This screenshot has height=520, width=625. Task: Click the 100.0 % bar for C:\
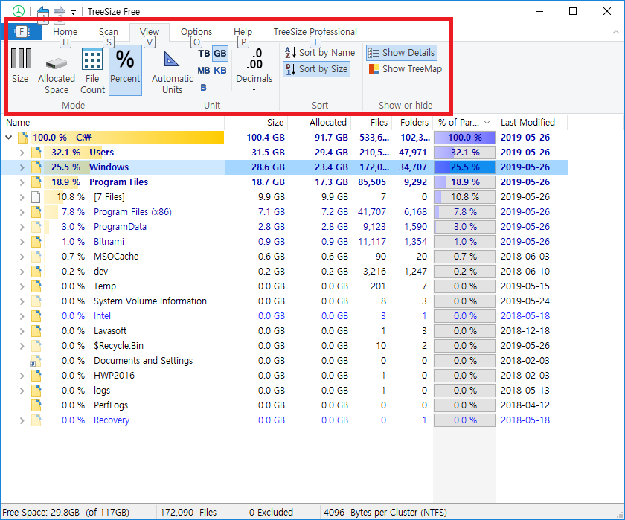pos(464,138)
